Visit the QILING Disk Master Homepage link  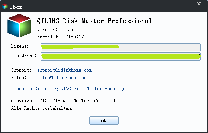pos(68,89)
